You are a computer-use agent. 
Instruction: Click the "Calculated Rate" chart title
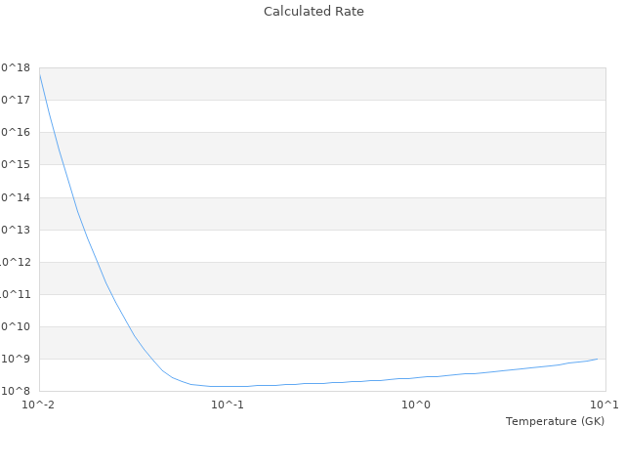coord(312,12)
